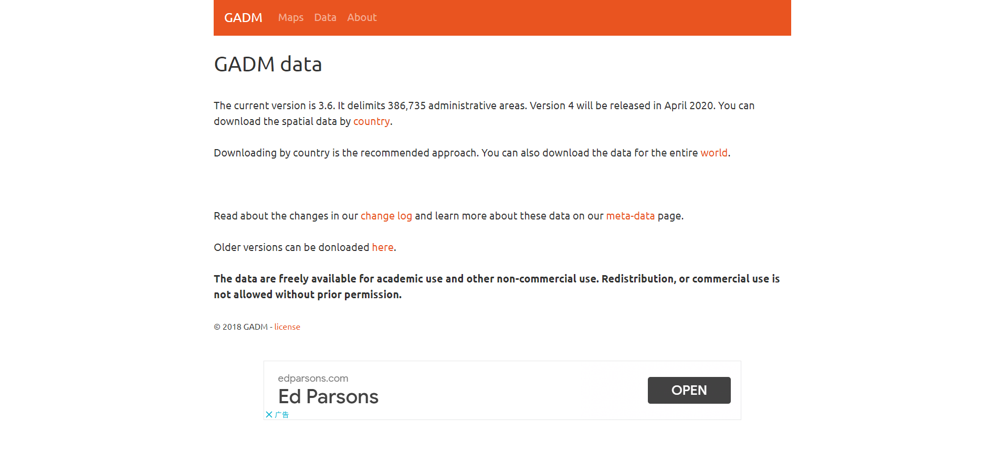This screenshot has height=462, width=987.
Task: Click the 广告 ad label icon
Action: click(282, 415)
